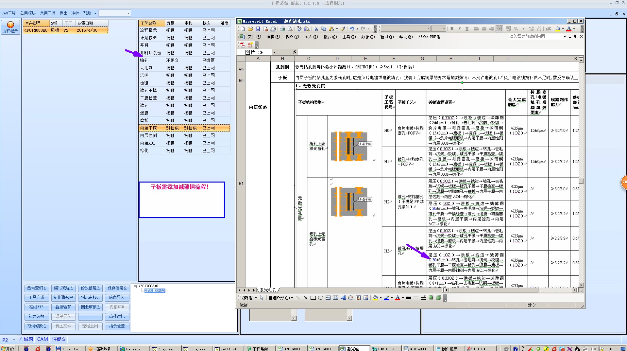Click the 保存信息 button
The height and width of the screenshot is (351, 627).
[x=117, y=288]
